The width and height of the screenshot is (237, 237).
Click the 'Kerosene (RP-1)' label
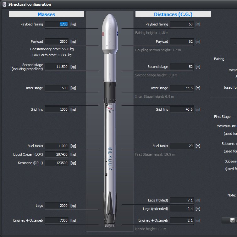(x=30, y=163)
